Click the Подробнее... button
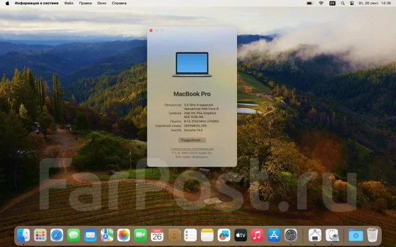The height and width of the screenshot is (247, 396). point(192,140)
